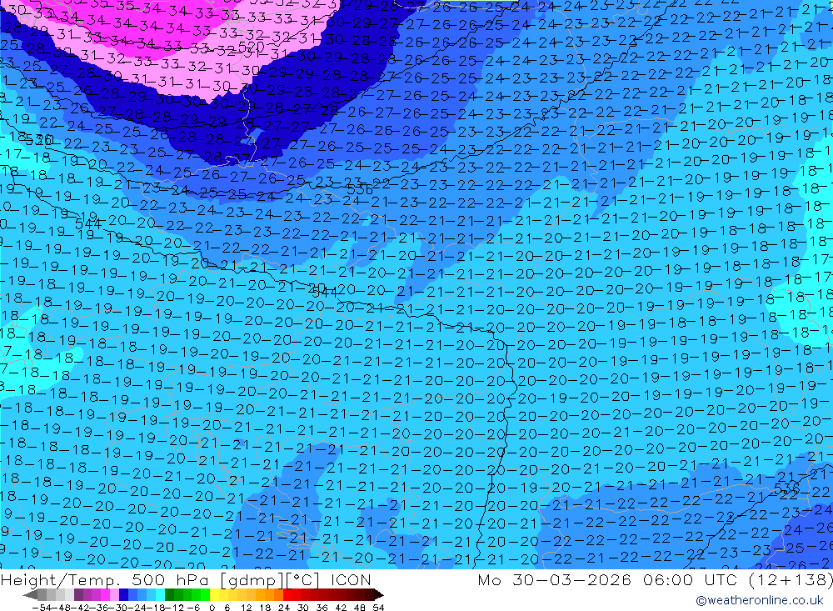833x611 pixels.
Task: Pick the bright yellow legend swatch above 0
Action: [215, 594]
